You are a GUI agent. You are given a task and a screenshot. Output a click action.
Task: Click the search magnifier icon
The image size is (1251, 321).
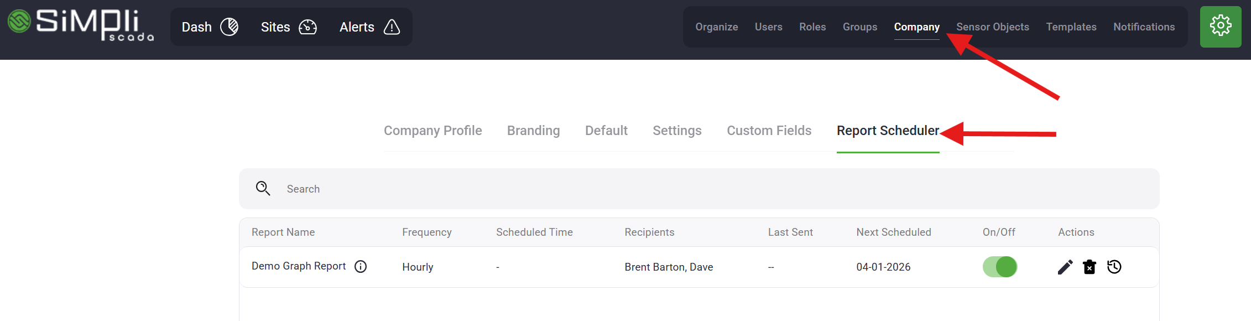pos(263,189)
